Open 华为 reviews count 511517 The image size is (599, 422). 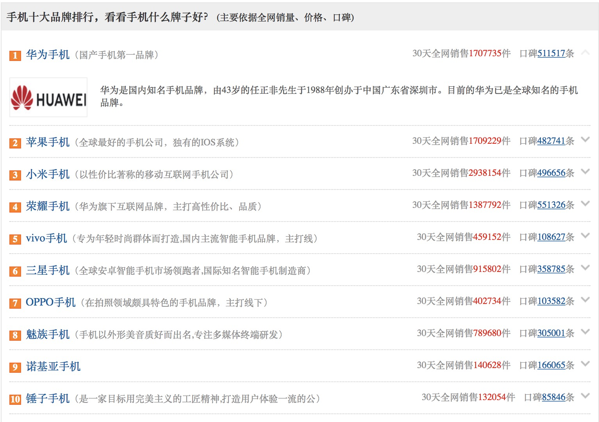(x=551, y=54)
